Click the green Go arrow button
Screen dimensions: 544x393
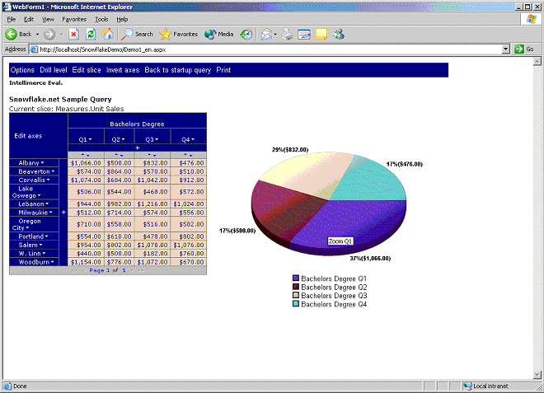519,49
